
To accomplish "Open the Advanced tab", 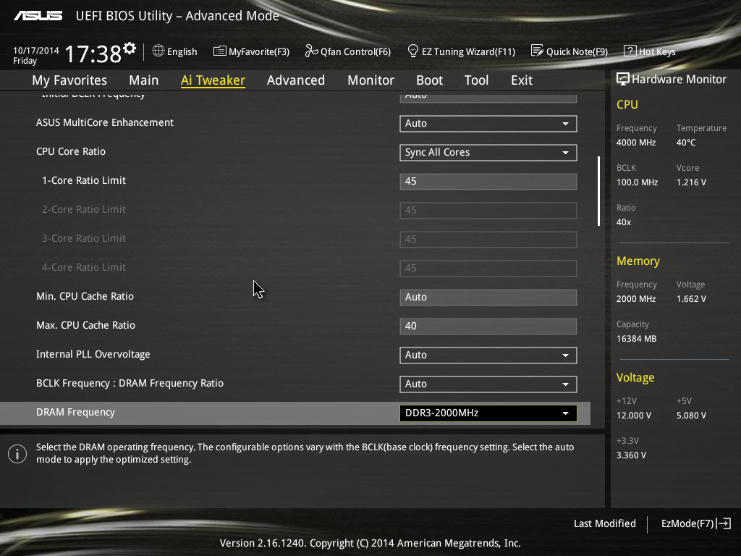I will click(x=296, y=80).
